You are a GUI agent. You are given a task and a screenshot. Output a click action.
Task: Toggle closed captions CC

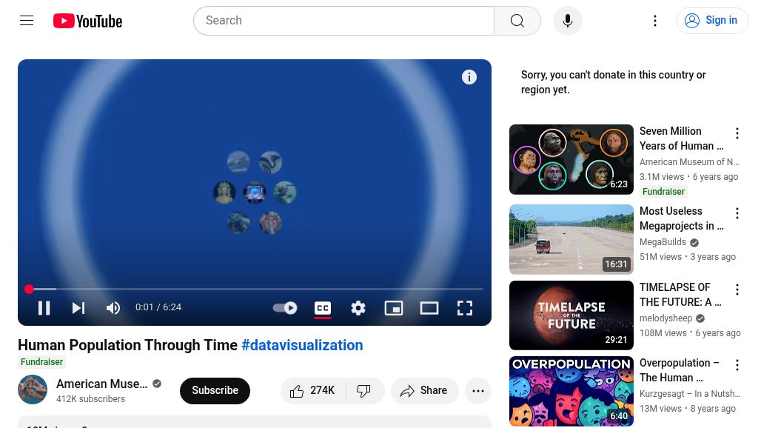(323, 307)
